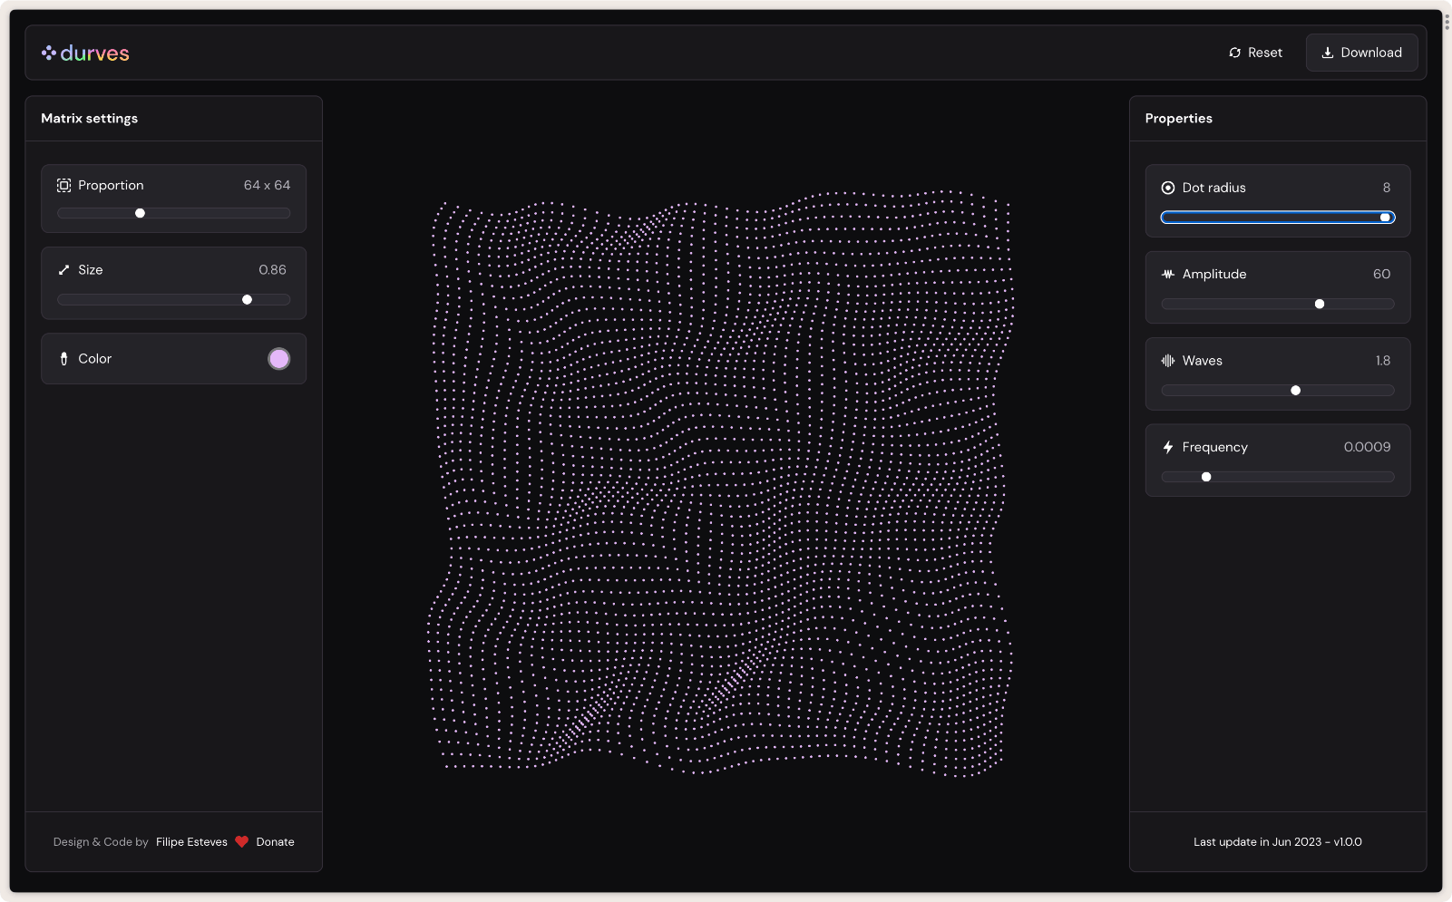Click the Waves bars icon
The image size is (1452, 902).
1168,361
